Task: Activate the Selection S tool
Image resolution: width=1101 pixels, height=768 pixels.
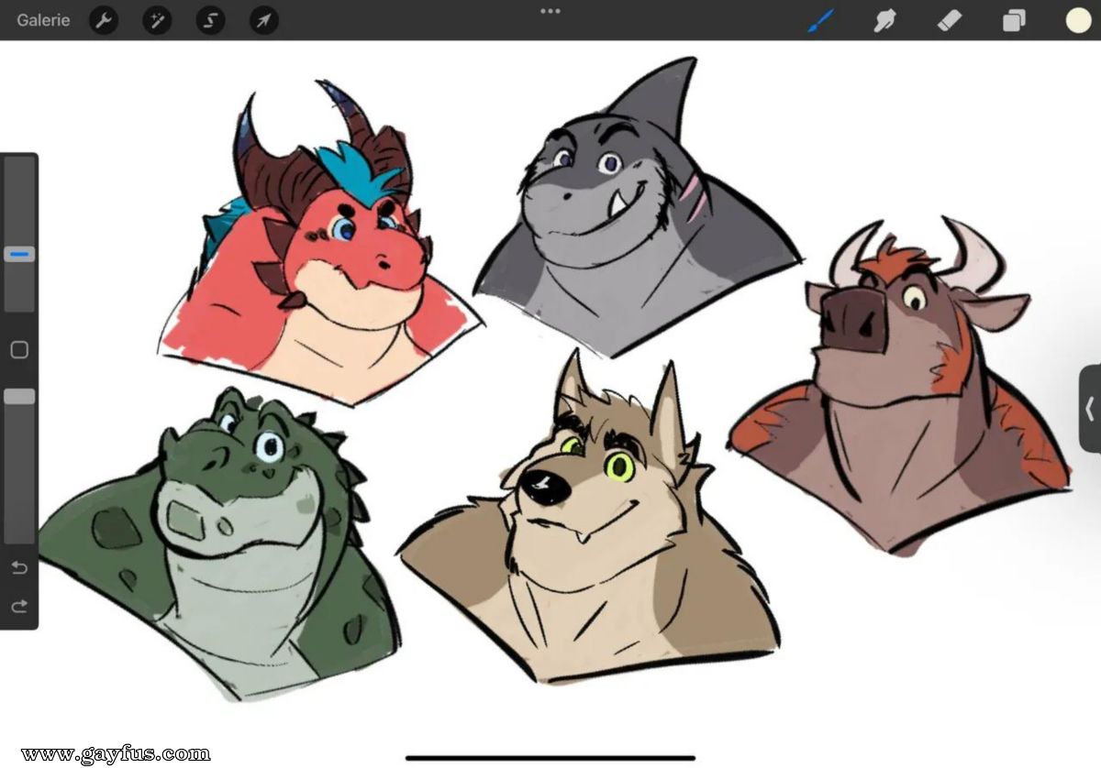Action: point(210,20)
